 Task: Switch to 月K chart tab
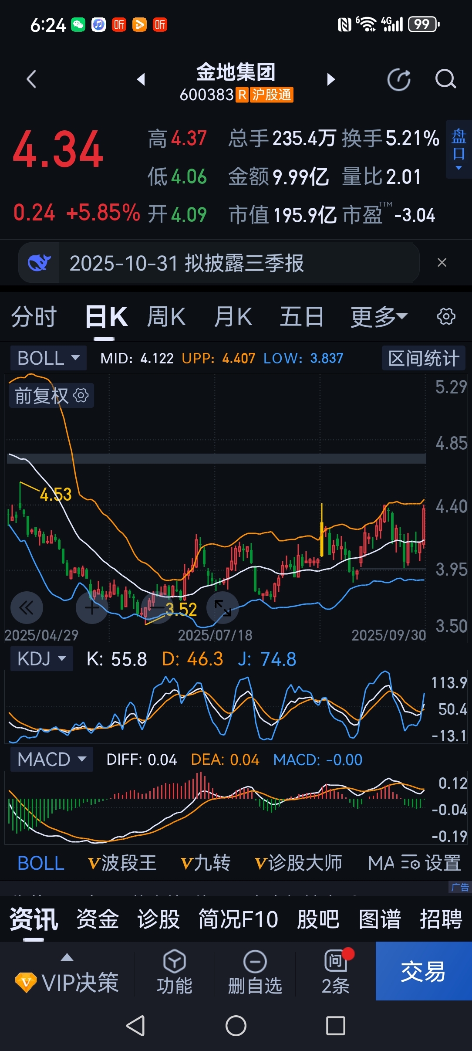[x=233, y=317]
